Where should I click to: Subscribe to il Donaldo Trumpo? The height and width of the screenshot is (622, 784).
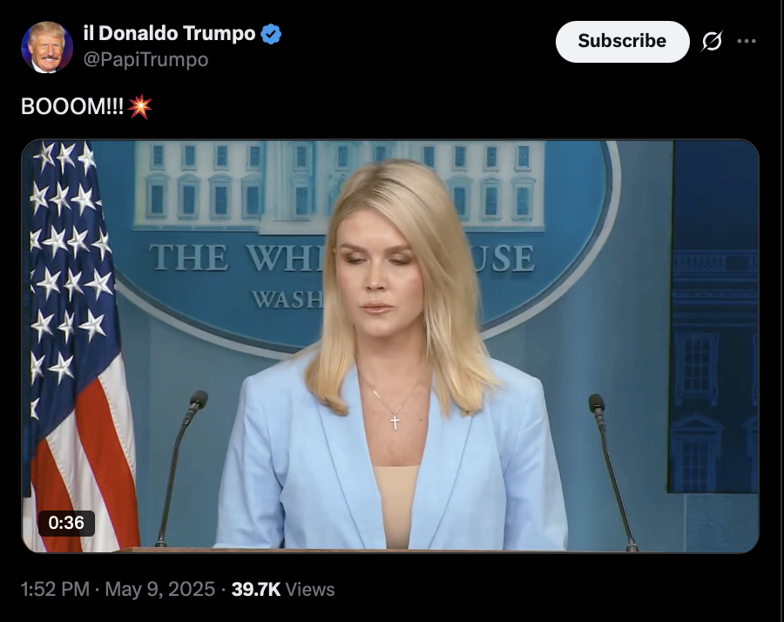pos(623,42)
